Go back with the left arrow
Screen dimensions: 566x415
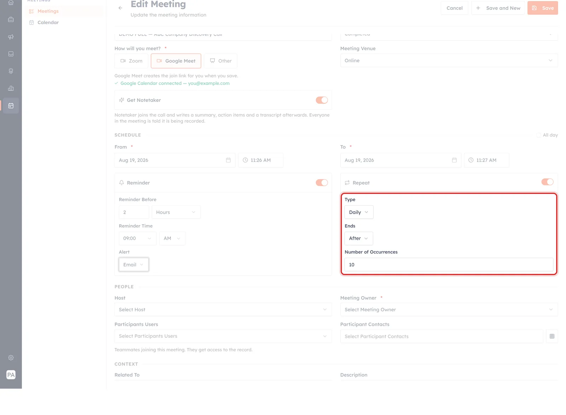point(120,8)
